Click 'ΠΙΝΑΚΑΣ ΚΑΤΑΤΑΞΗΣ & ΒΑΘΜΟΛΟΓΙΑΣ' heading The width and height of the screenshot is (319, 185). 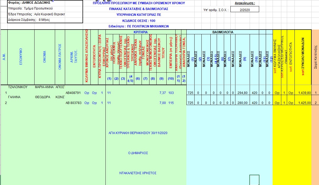pyautogui.click(x=139, y=9)
